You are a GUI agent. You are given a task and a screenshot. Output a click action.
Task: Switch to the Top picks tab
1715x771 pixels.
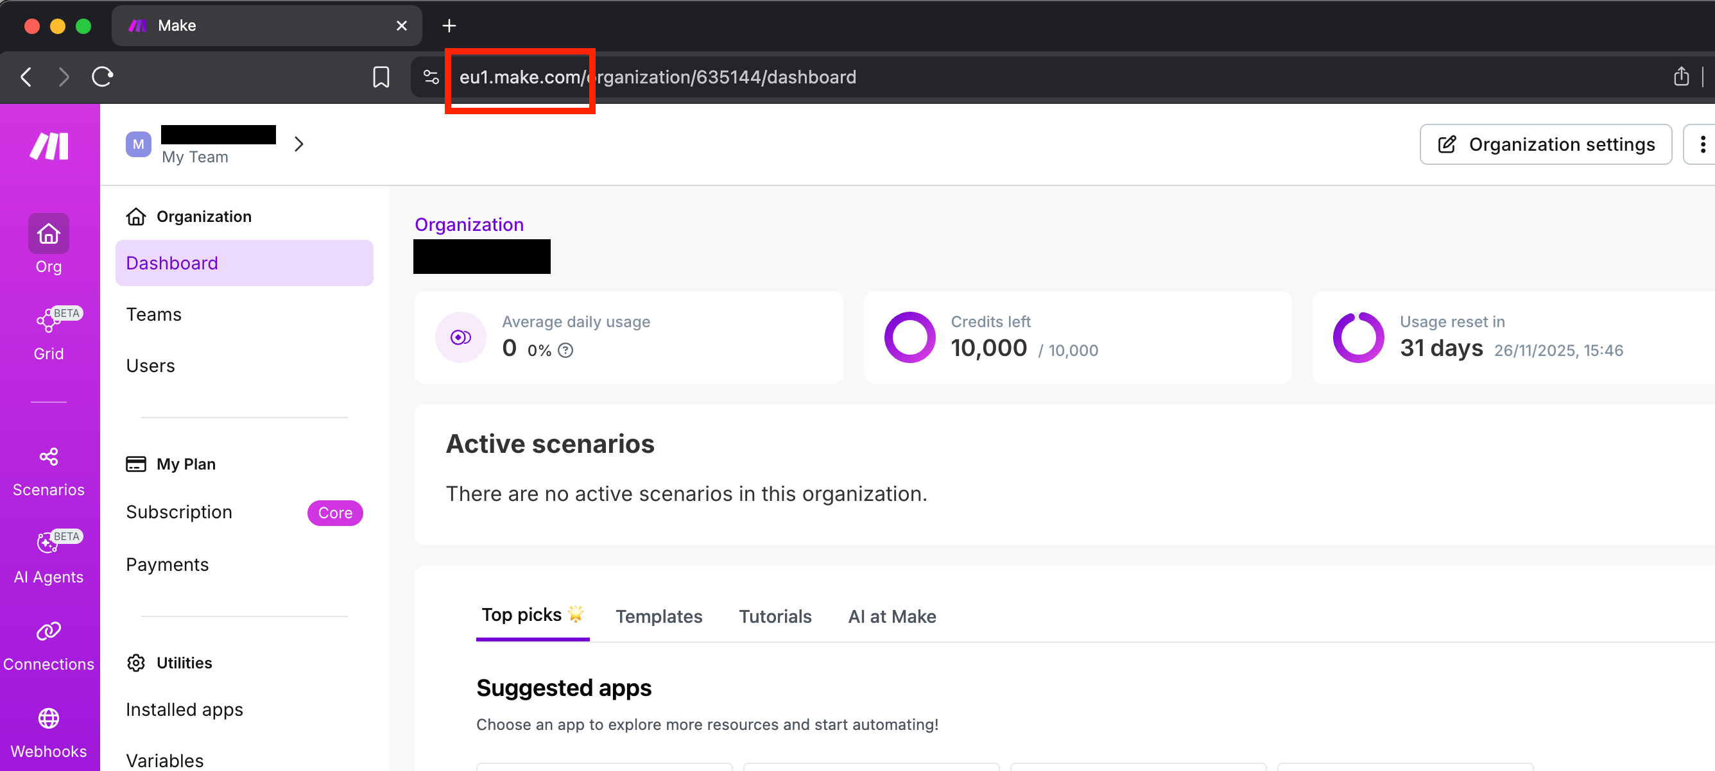coord(533,615)
